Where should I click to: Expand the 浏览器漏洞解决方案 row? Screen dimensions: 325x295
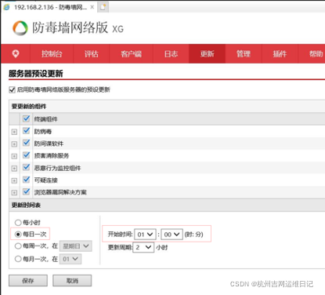click(x=14, y=193)
